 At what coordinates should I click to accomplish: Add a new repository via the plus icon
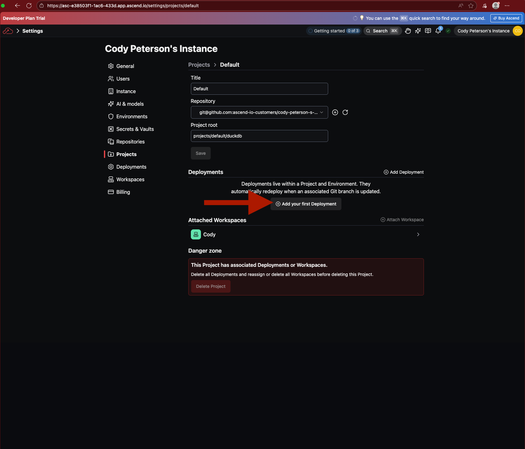click(x=335, y=112)
